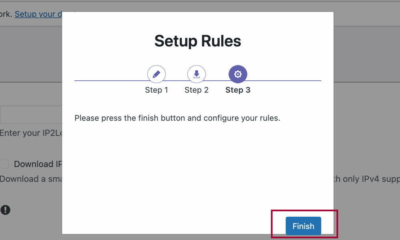Select the bold Step 3 label
The height and width of the screenshot is (240, 400).
coord(238,90)
